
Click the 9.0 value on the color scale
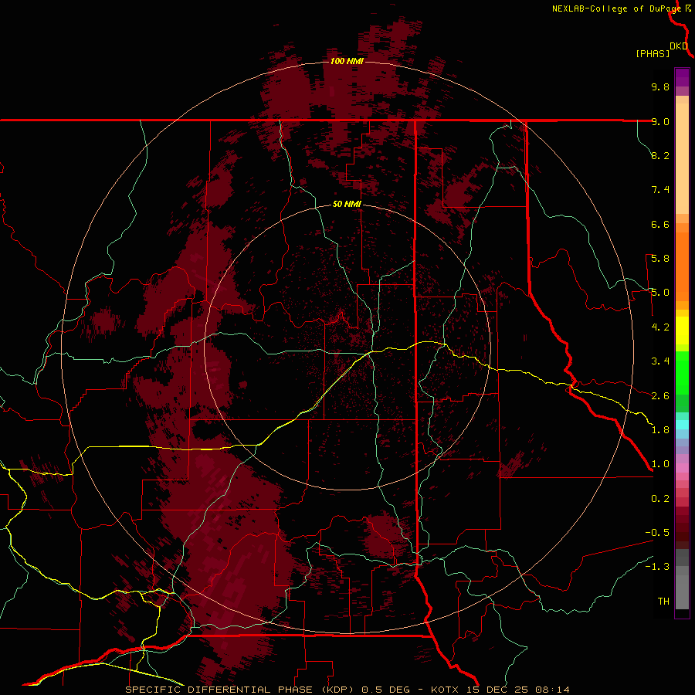coord(660,121)
